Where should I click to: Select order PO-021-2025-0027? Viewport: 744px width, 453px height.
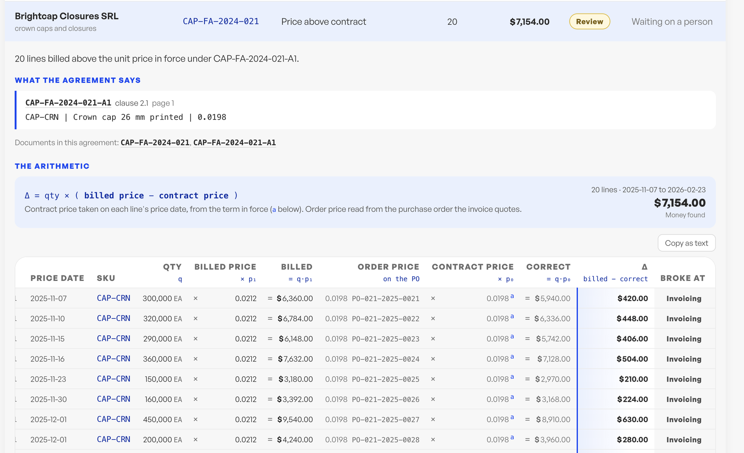[386, 420]
